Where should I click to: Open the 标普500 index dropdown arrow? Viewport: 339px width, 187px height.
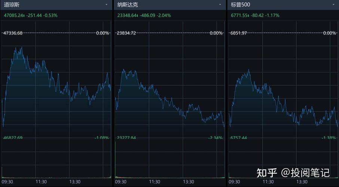[x=334, y=5]
